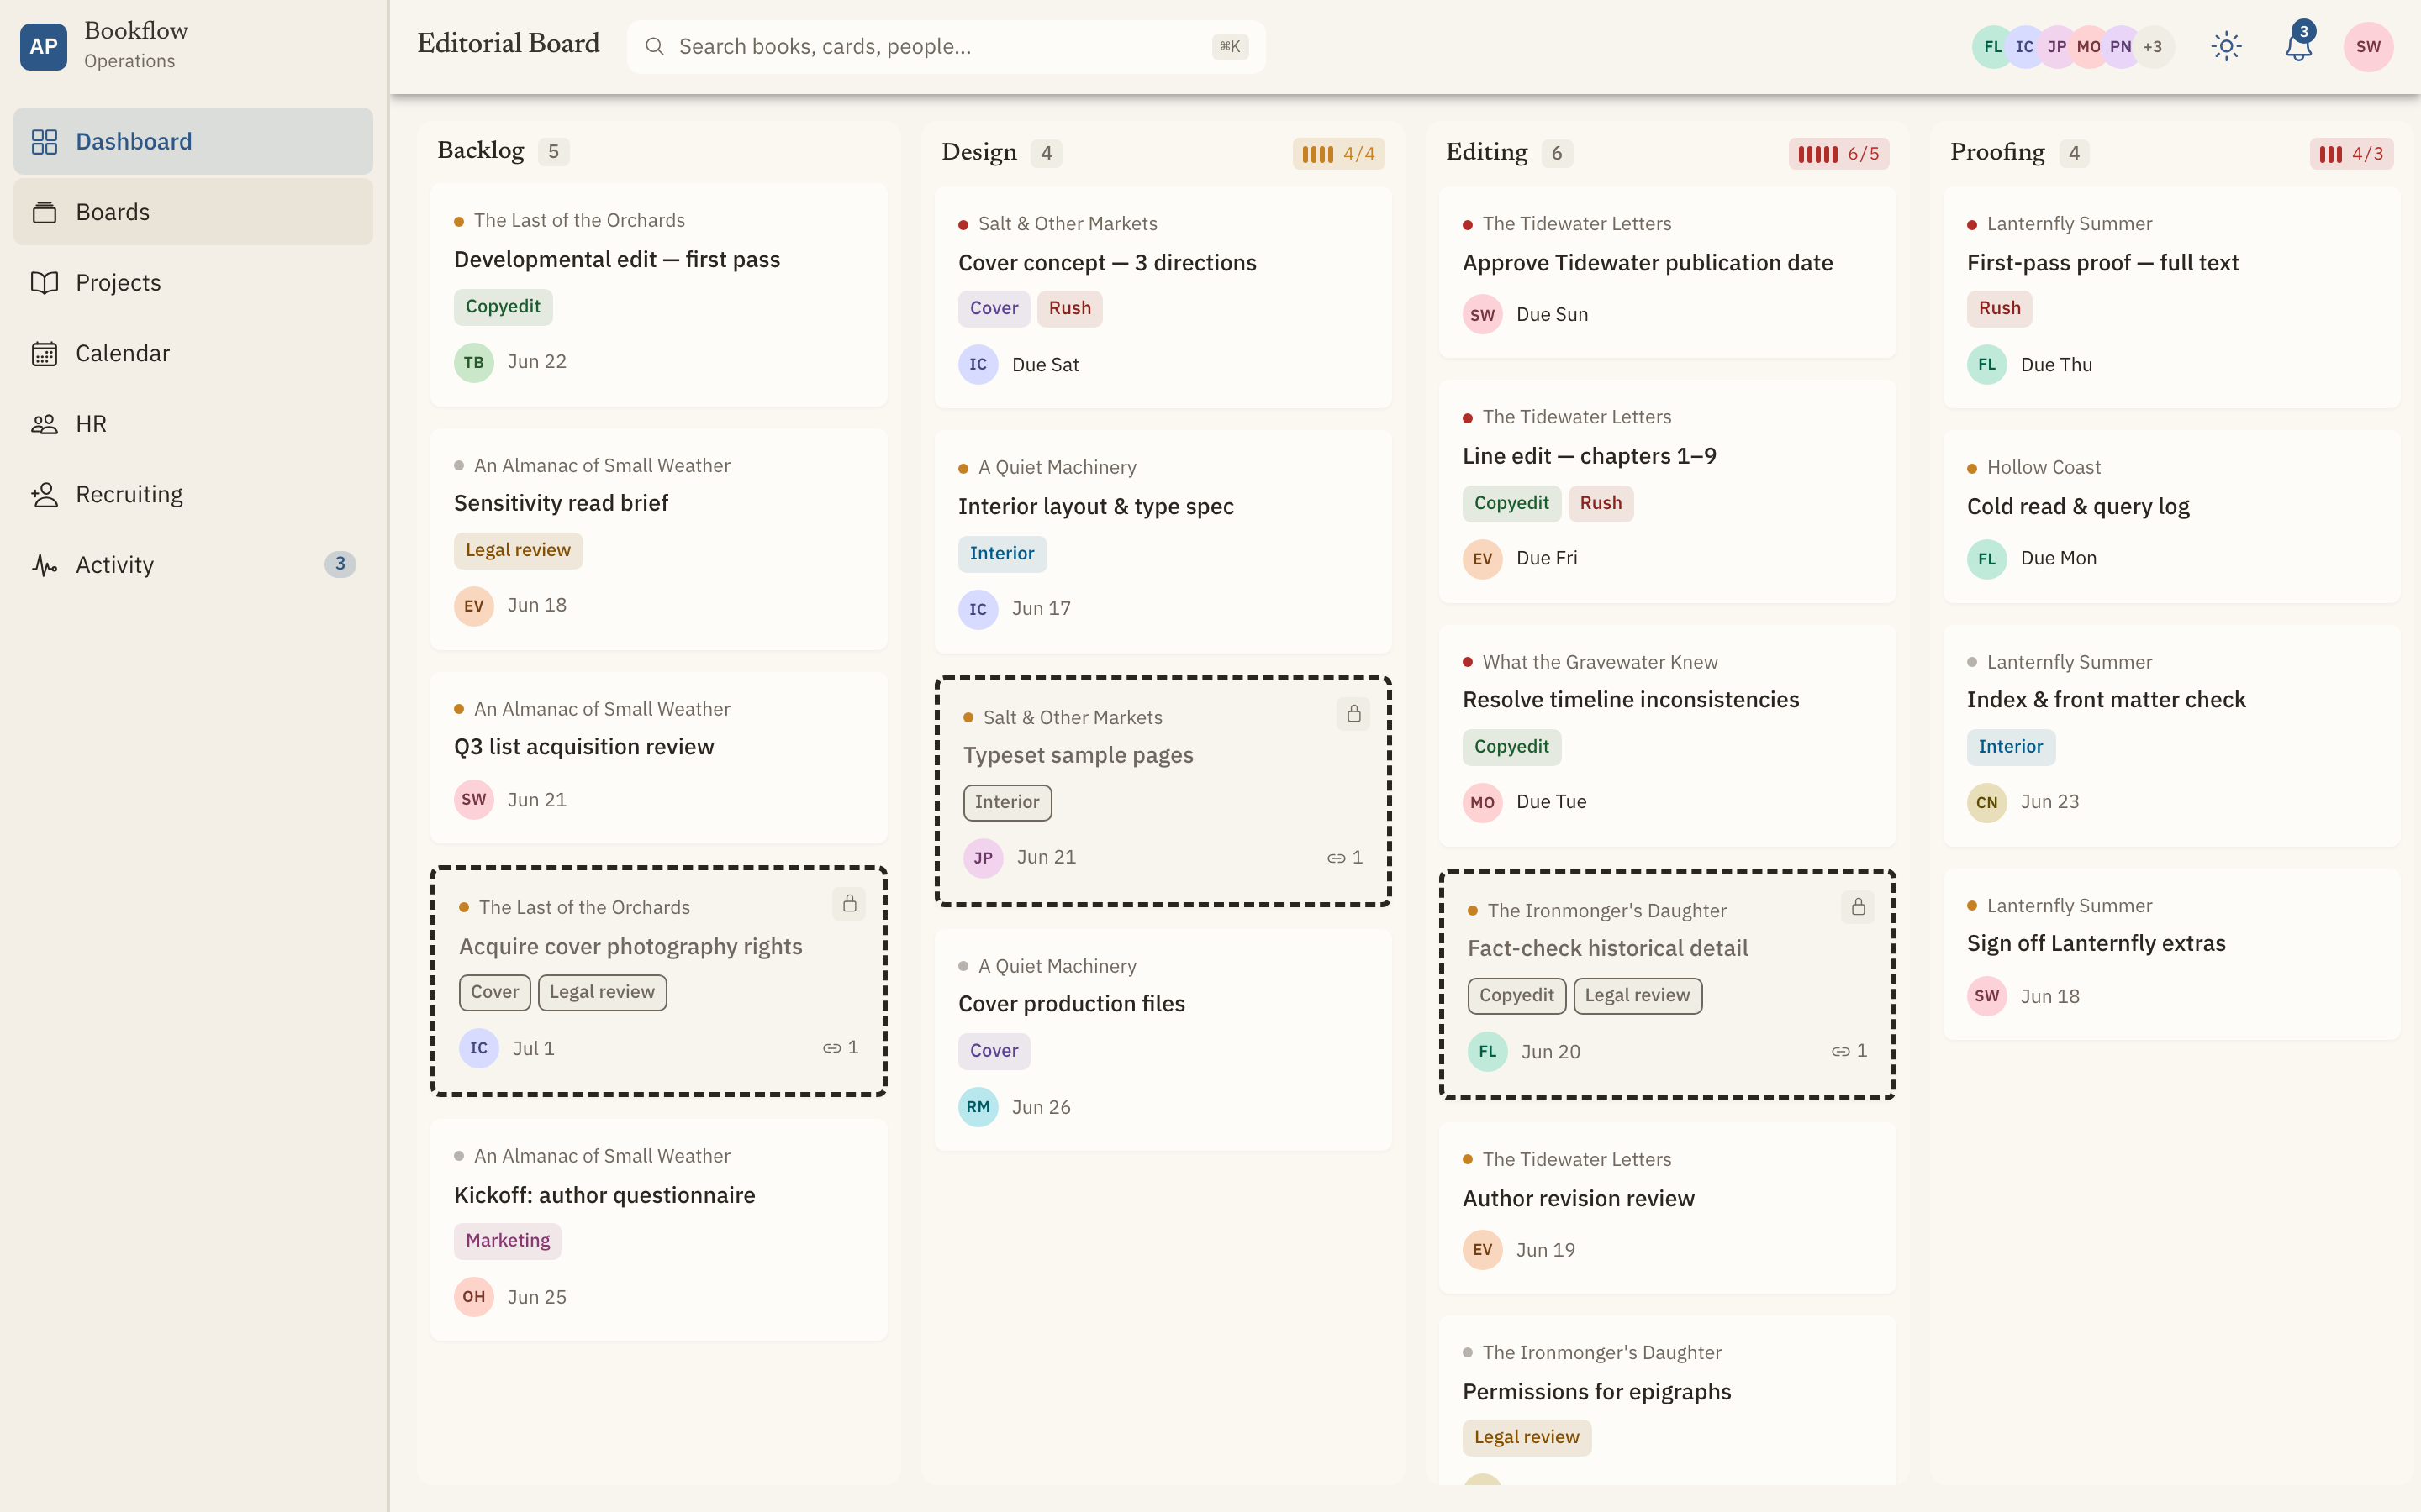Image resolution: width=2421 pixels, height=1512 pixels.
Task: Click RM avatar on Cover production files
Action: click(x=978, y=1107)
